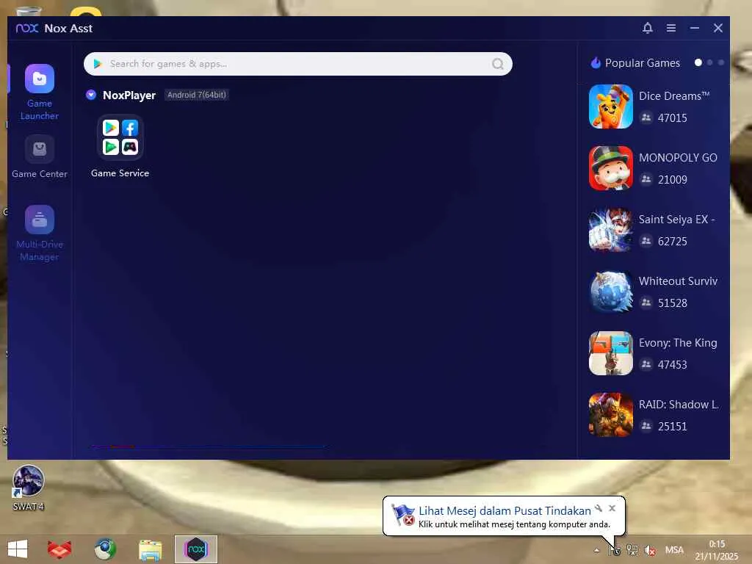Open the Saint Seiya EX game icon
The width and height of the screenshot is (752, 564).
click(x=610, y=230)
